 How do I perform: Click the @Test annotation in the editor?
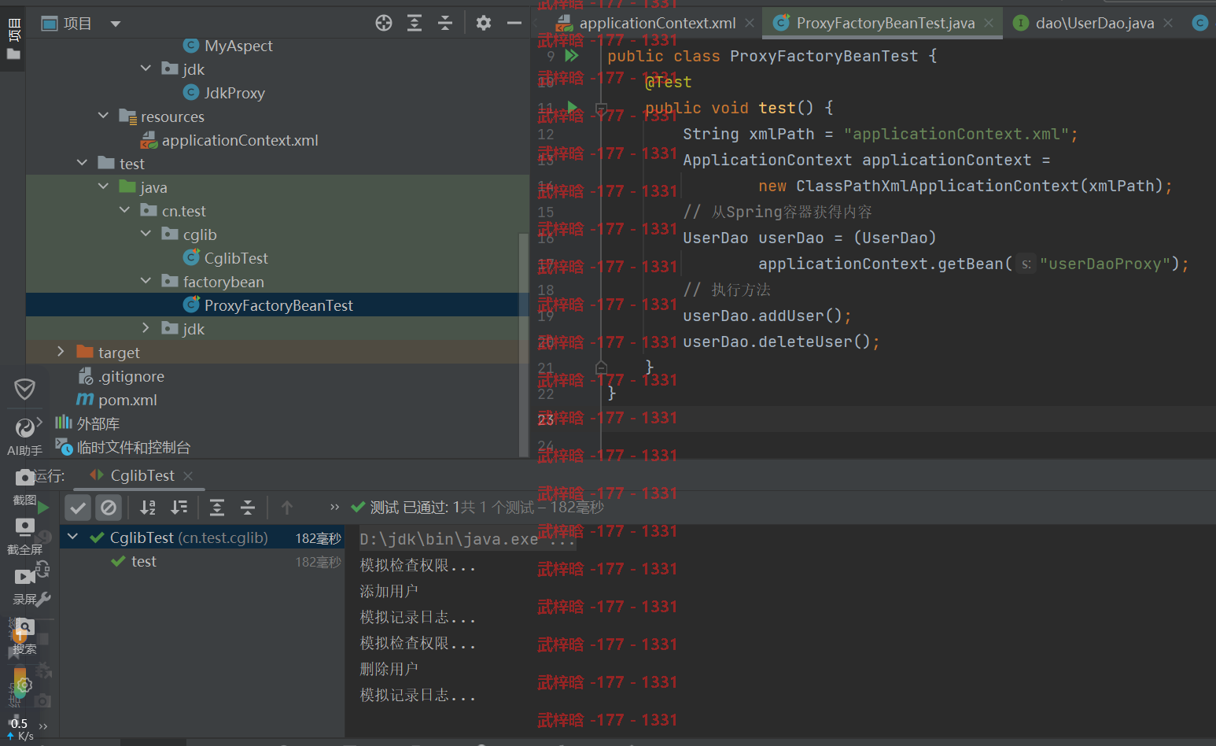click(668, 82)
